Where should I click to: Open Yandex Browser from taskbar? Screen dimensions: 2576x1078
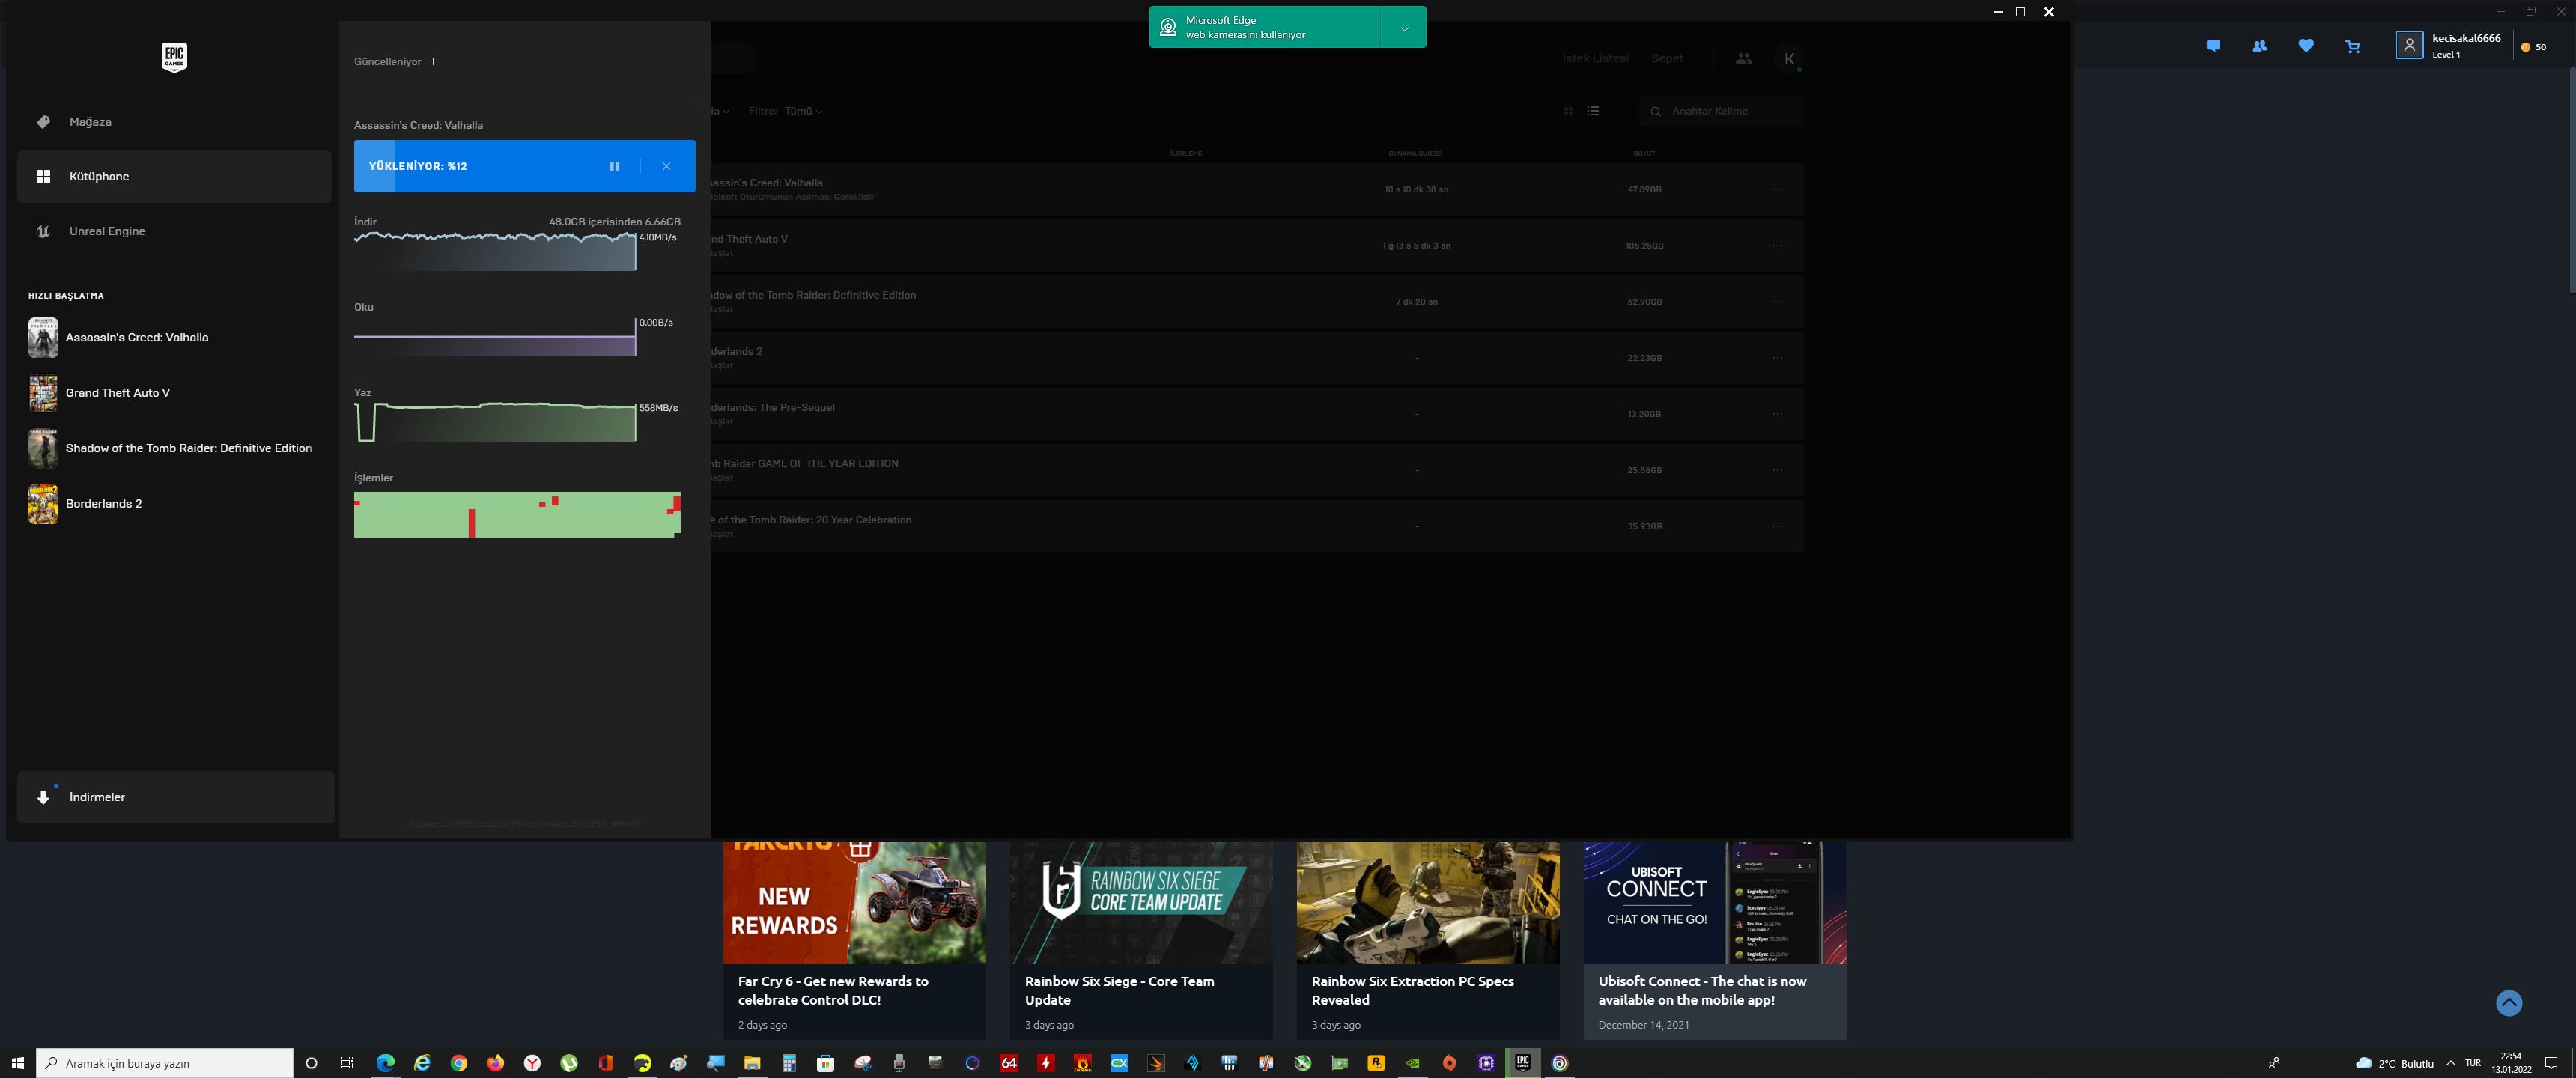tap(532, 1063)
